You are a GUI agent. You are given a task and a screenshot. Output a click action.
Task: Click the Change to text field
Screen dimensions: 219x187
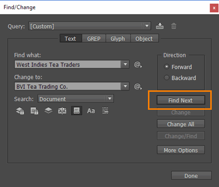(68, 86)
